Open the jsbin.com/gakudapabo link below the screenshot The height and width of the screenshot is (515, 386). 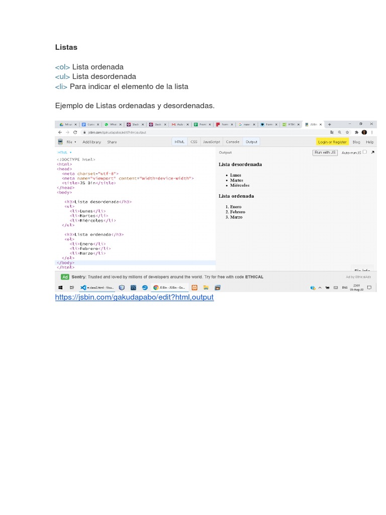[x=134, y=297]
